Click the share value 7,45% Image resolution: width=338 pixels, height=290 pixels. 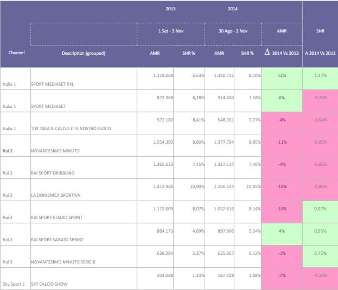198,164
